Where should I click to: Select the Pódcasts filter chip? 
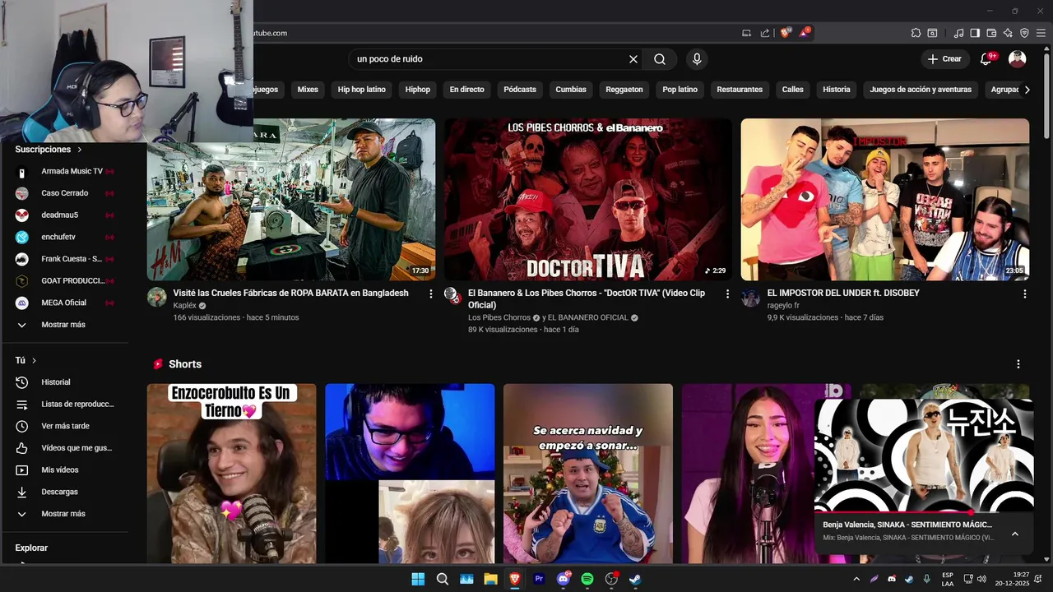(520, 90)
